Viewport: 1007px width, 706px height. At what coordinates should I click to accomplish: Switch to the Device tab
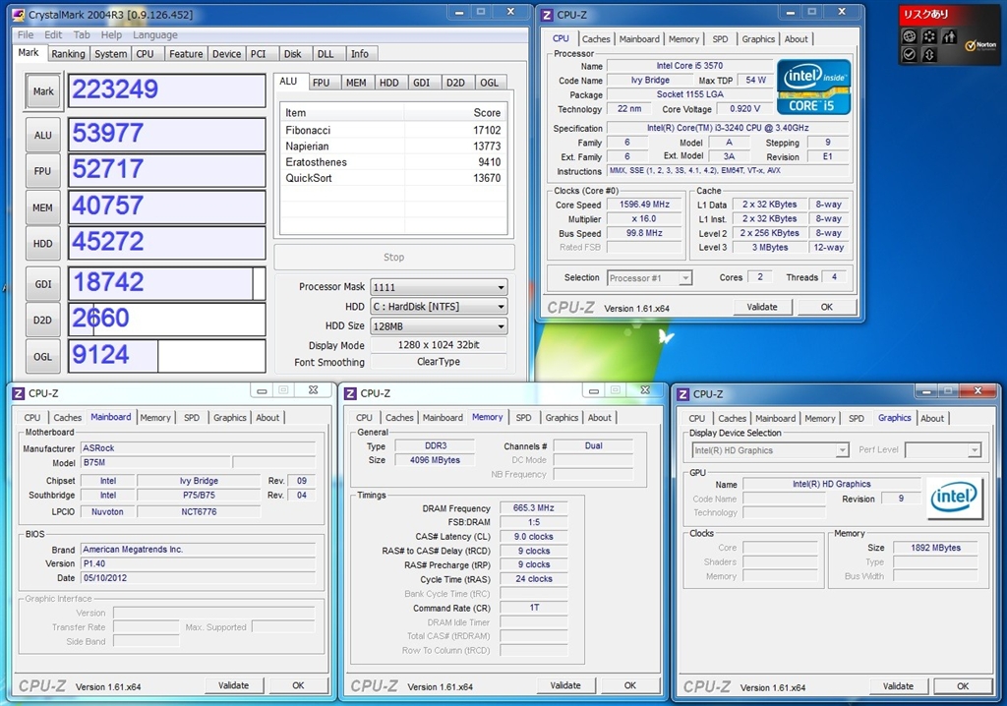click(x=227, y=54)
